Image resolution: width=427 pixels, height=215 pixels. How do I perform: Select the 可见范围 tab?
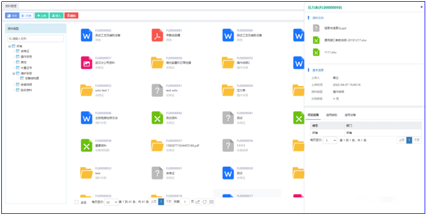313,115
